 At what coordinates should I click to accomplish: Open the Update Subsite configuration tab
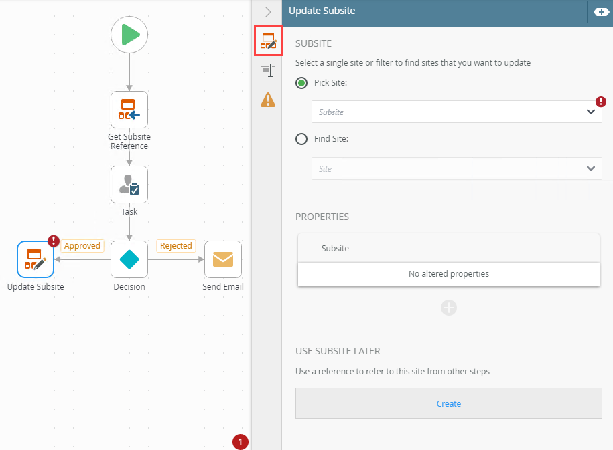coord(268,41)
